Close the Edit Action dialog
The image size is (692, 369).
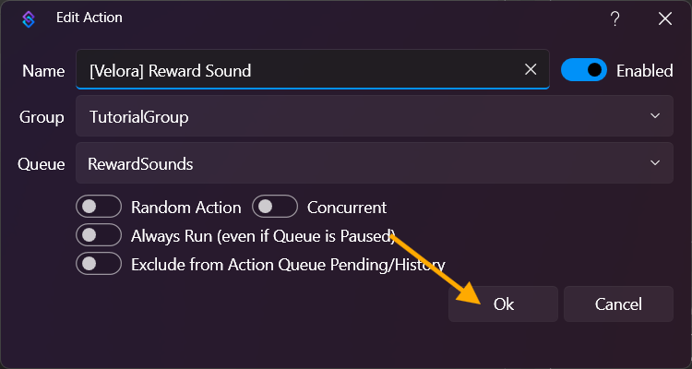coord(664,18)
